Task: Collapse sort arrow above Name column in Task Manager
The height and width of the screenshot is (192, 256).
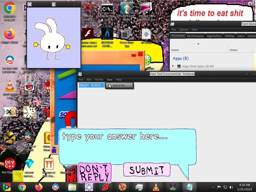Action: [198, 44]
